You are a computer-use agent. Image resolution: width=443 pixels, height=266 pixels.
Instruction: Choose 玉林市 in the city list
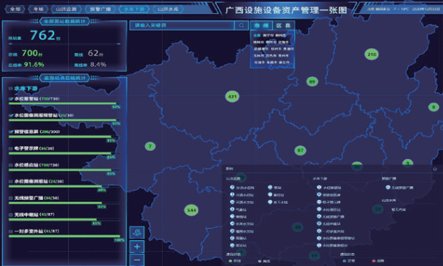coord(258,55)
